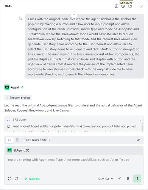This screenshot has width=148, height=190.
Task: Switch to the task list view toggle
Action: tap(9, 140)
